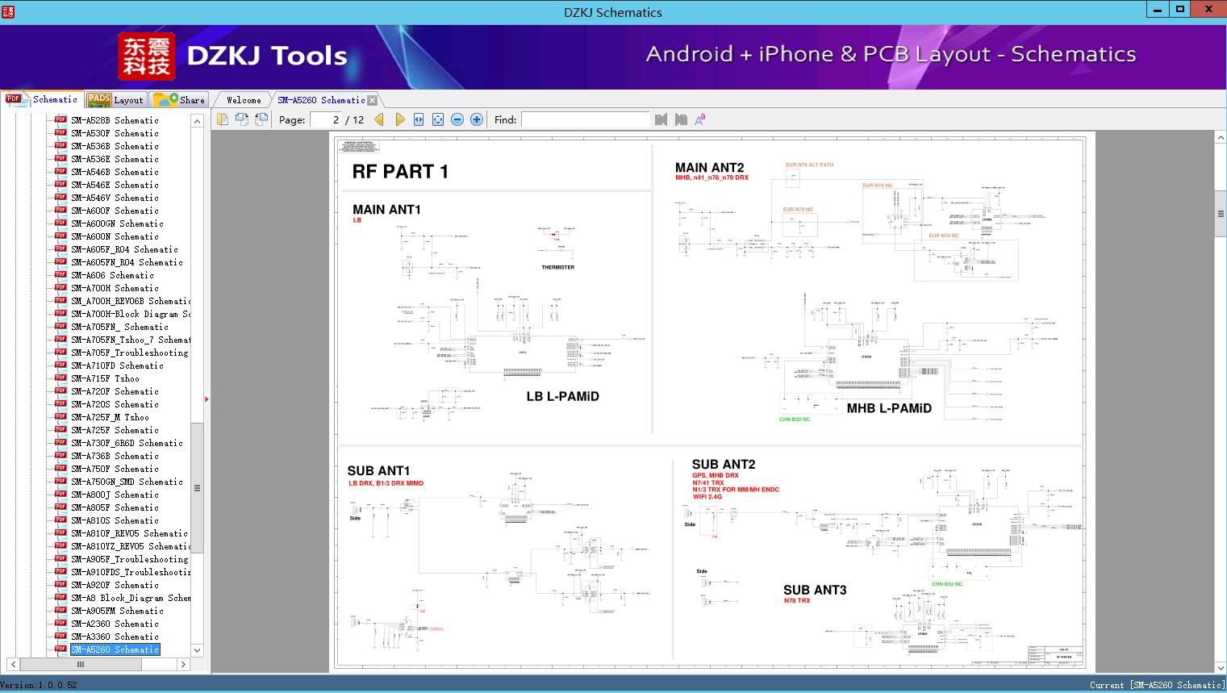The width and height of the screenshot is (1227, 693).
Task: Open SM-A530F Schematic in the tree
Action: tap(115, 133)
